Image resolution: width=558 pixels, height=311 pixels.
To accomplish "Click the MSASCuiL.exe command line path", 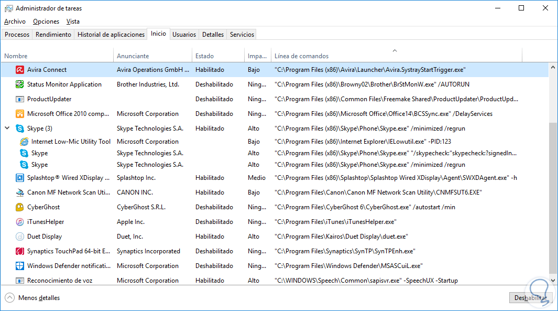I will pos(348,266).
